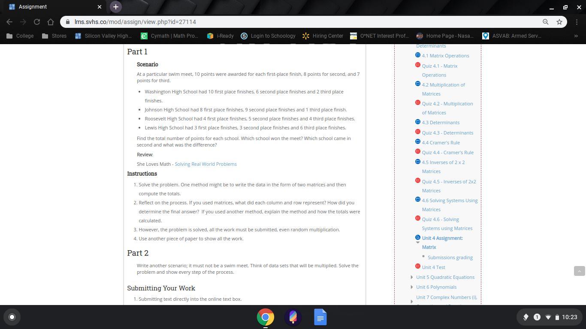Open the College bookmarks folder
Image resolution: width=586 pixels, height=329 pixels.
(x=20, y=36)
